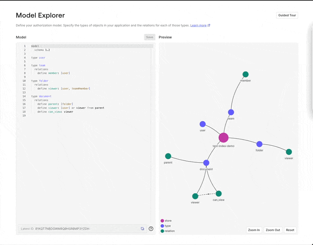Screen dimensions: 313x245
Task: Zoom In on the preview graph
Action: [x=254, y=230]
